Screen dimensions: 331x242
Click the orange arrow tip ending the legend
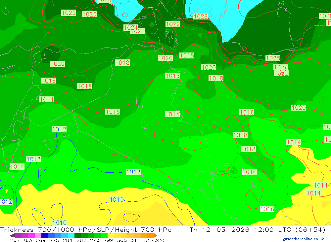click(156, 235)
